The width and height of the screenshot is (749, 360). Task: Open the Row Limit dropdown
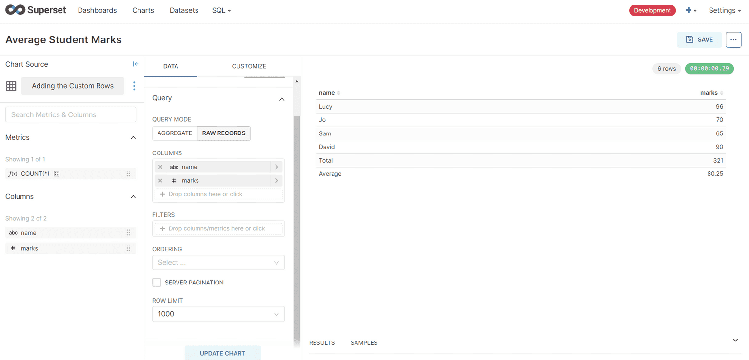pyautogui.click(x=218, y=314)
